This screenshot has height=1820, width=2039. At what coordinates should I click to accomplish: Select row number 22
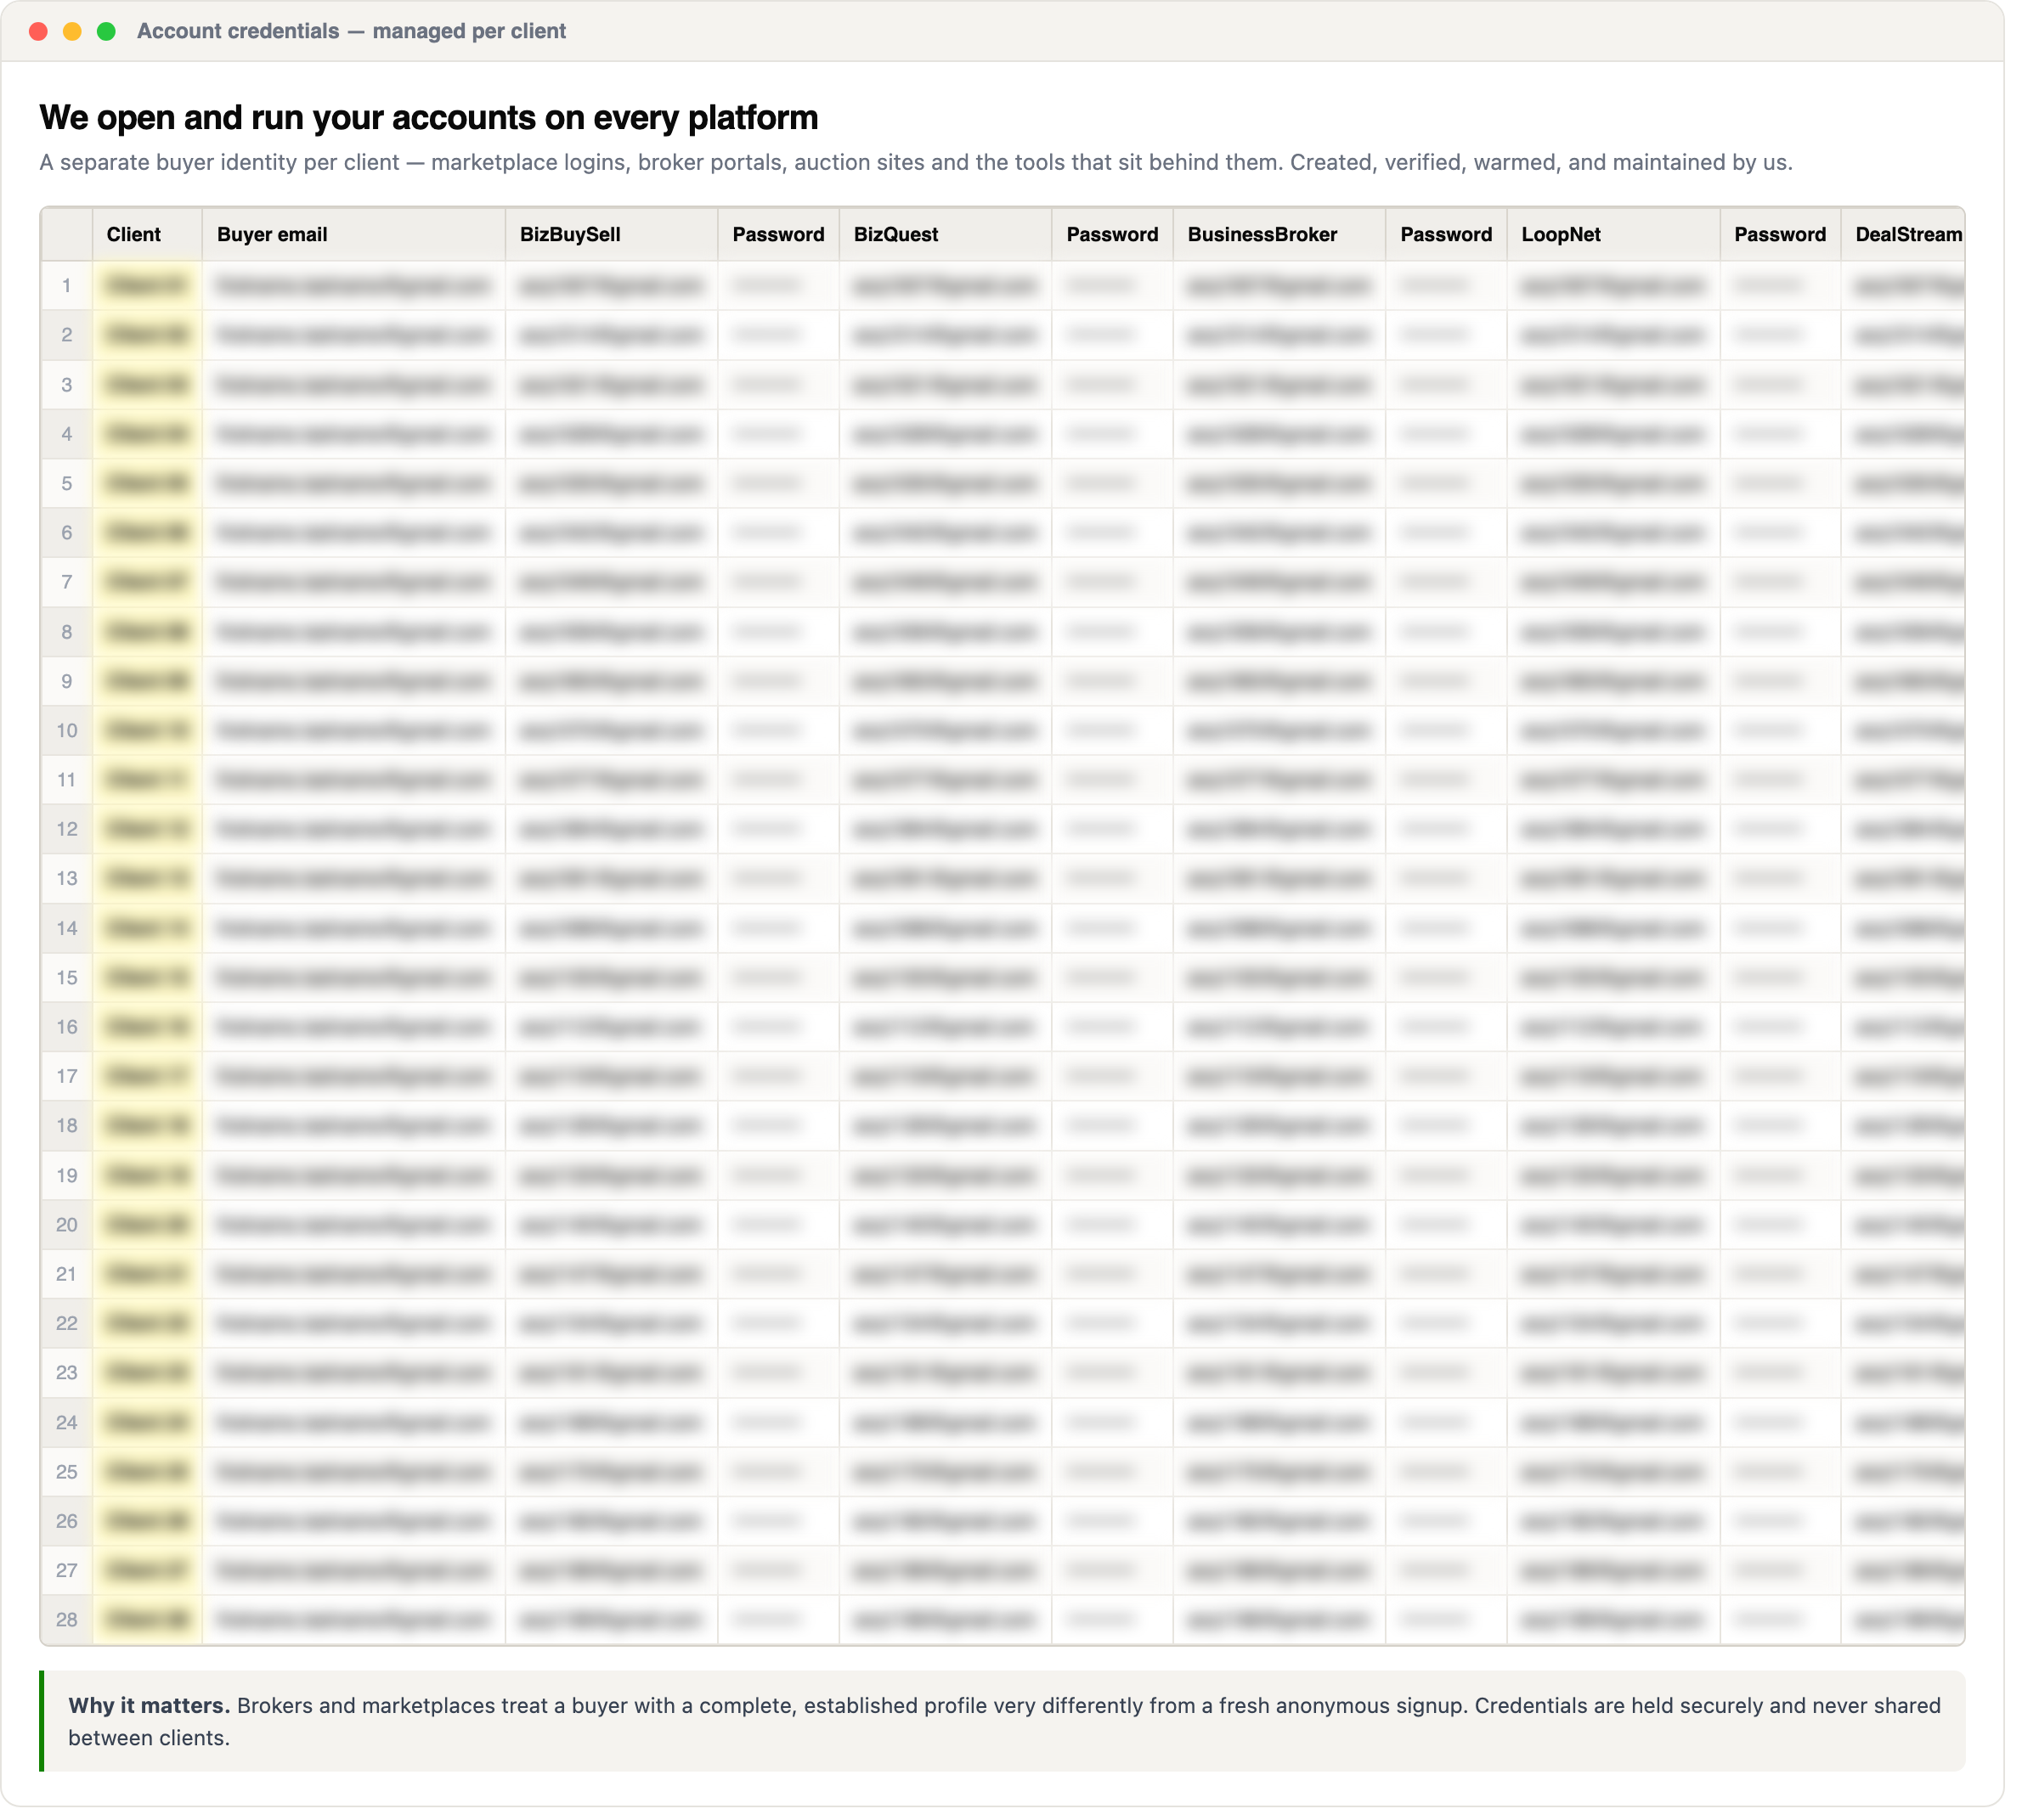tap(67, 1323)
